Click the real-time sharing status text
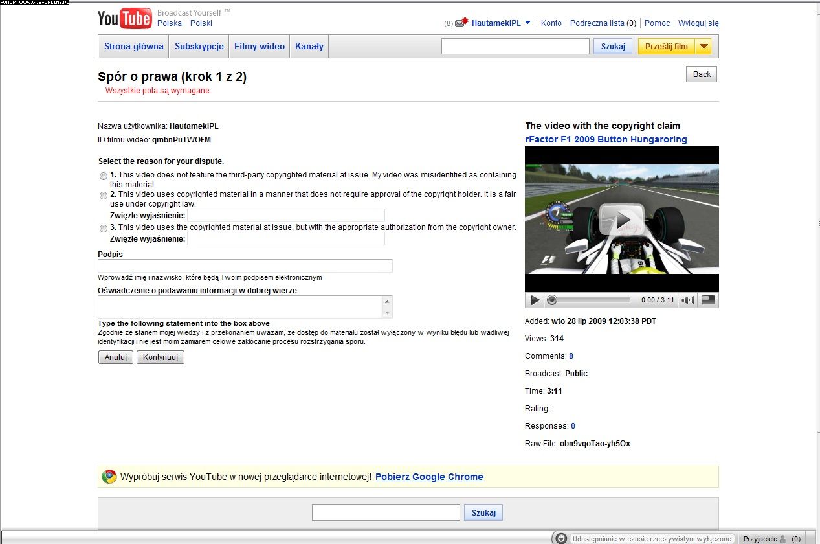Image resolution: width=820 pixels, height=544 pixels. pyautogui.click(x=652, y=539)
